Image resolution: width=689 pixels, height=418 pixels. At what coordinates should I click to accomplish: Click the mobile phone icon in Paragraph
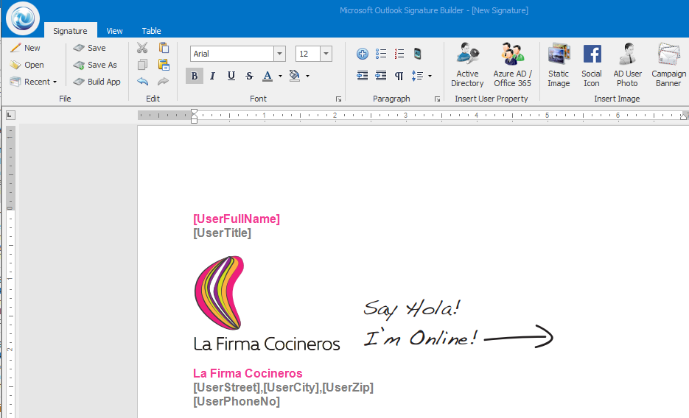(x=417, y=54)
